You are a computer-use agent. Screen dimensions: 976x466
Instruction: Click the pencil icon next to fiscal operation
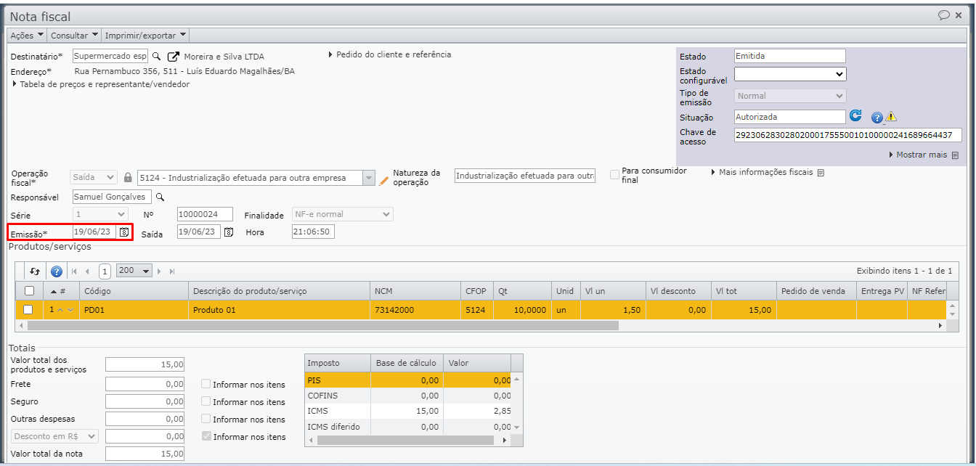coord(384,180)
